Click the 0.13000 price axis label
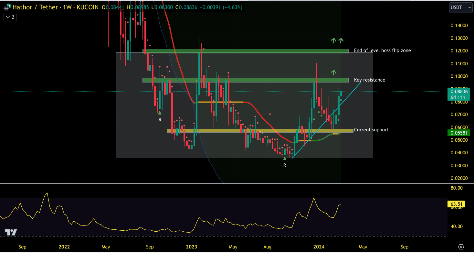The image size is (474, 253). pos(459,38)
